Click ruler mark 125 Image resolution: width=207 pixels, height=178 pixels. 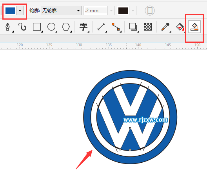pos(49,45)
